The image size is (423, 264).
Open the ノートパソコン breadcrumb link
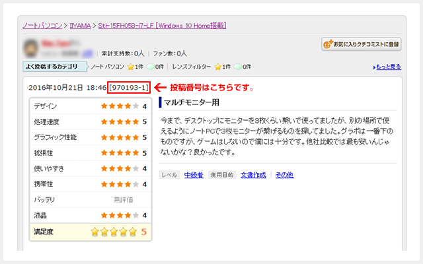tap(42, 26)
